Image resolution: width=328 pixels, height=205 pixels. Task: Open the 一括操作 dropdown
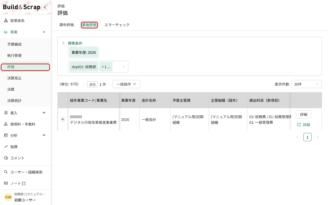pyautogui.click(x=126, y=84)
